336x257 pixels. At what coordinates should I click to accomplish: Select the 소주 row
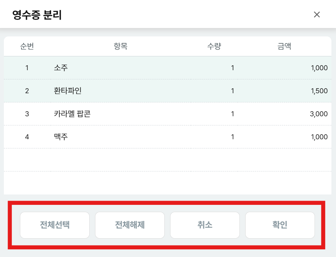point(61,68)
